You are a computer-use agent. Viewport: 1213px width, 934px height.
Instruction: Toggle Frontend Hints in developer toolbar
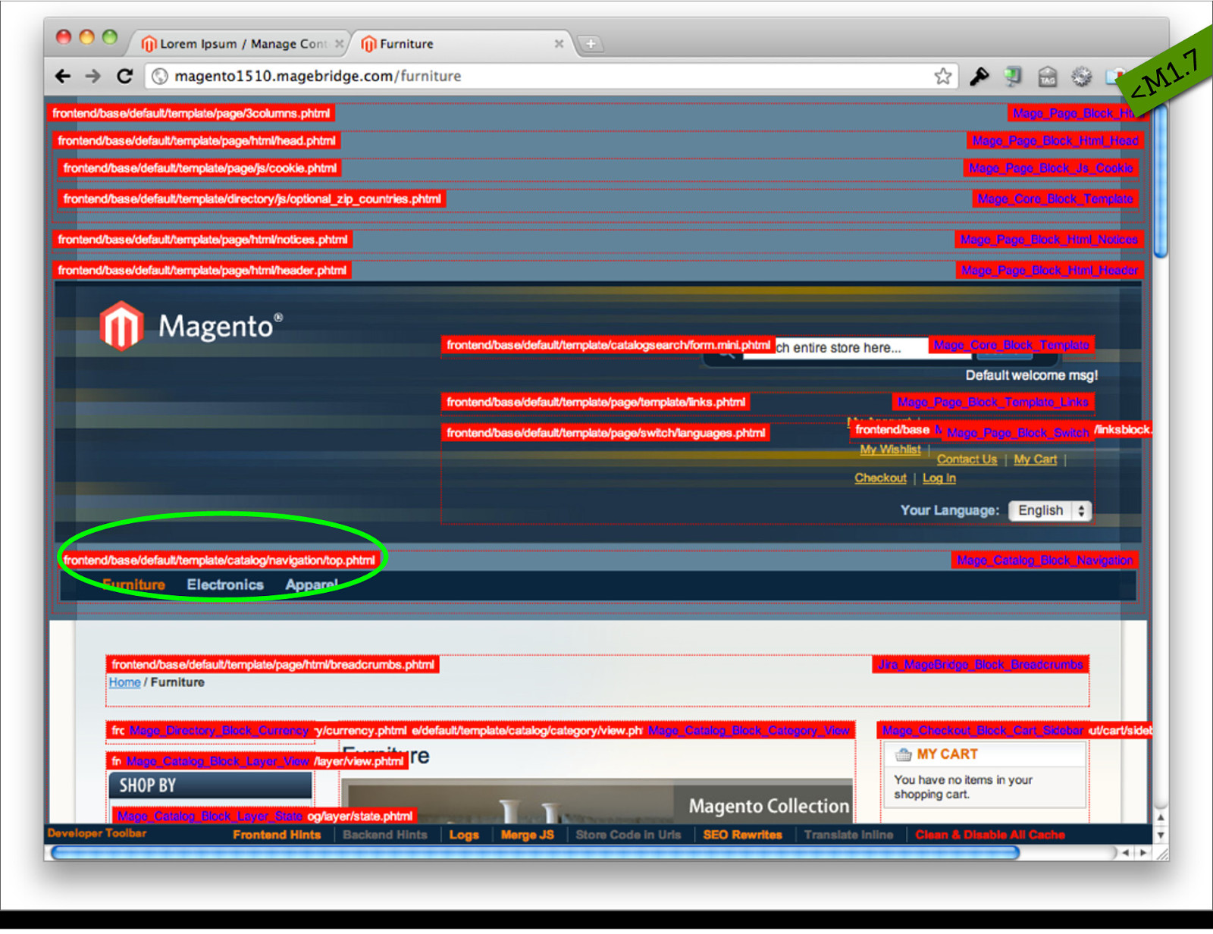click(277, 835)
